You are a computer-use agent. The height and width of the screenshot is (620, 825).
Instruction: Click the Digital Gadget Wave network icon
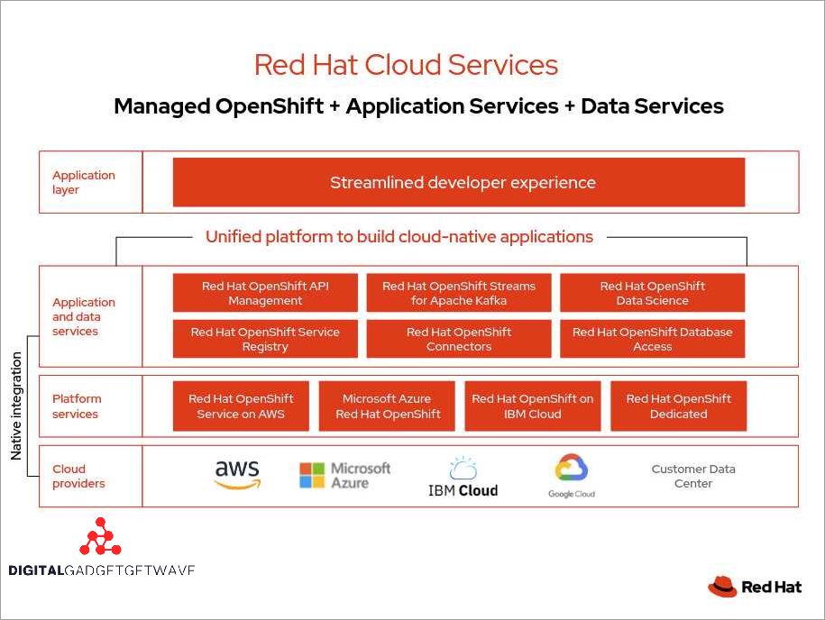coord(99,537)
